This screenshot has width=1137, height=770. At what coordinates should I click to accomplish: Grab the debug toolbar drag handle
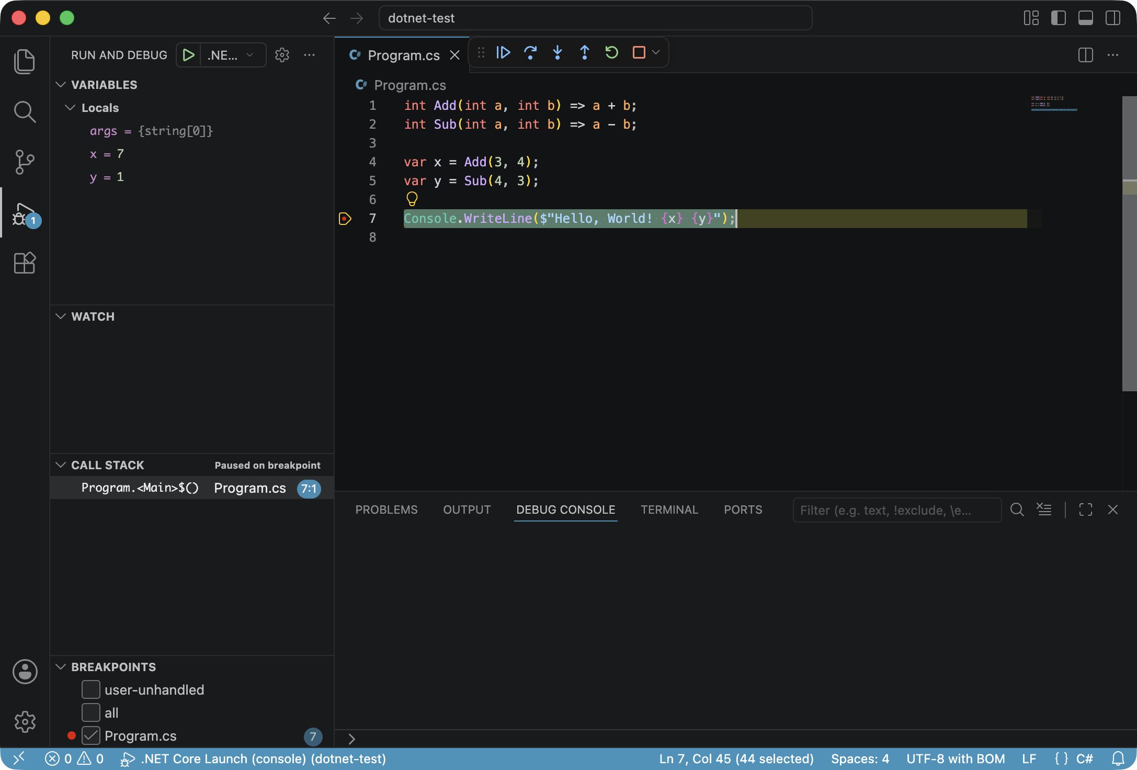pyautogui.click(x=481, y=52)
